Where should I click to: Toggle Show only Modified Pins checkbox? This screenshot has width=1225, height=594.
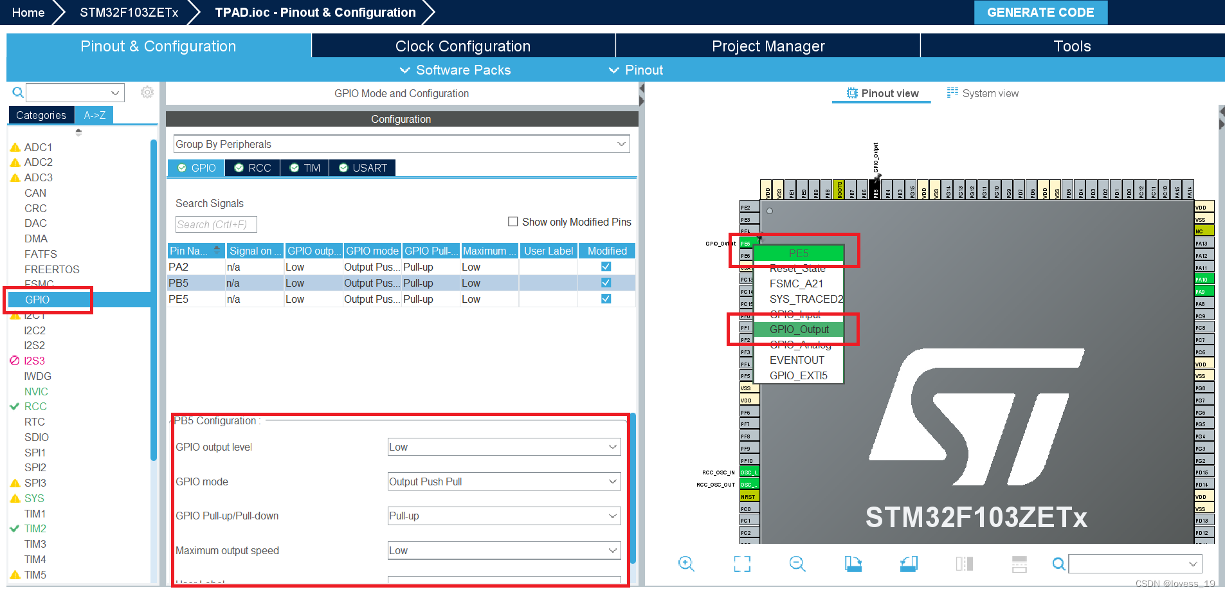tap(513, 222)
